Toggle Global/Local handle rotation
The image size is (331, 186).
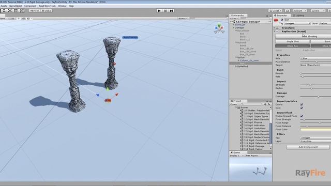(x=47, y=10)
